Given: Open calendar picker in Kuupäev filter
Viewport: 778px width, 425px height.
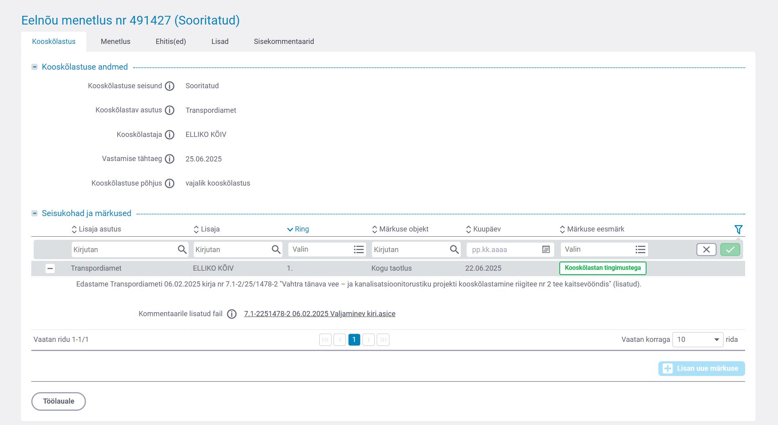Looking at the screenshot, I should (x=546, y=250).
